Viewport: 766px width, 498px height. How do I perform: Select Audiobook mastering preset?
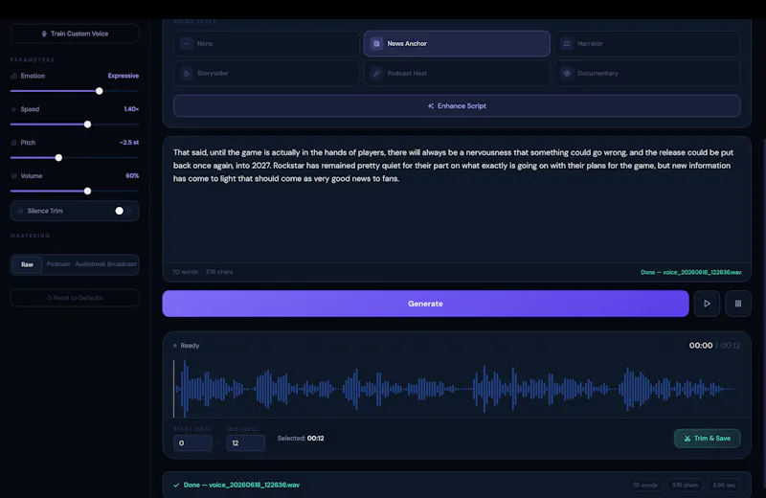(x=90, y=264)
